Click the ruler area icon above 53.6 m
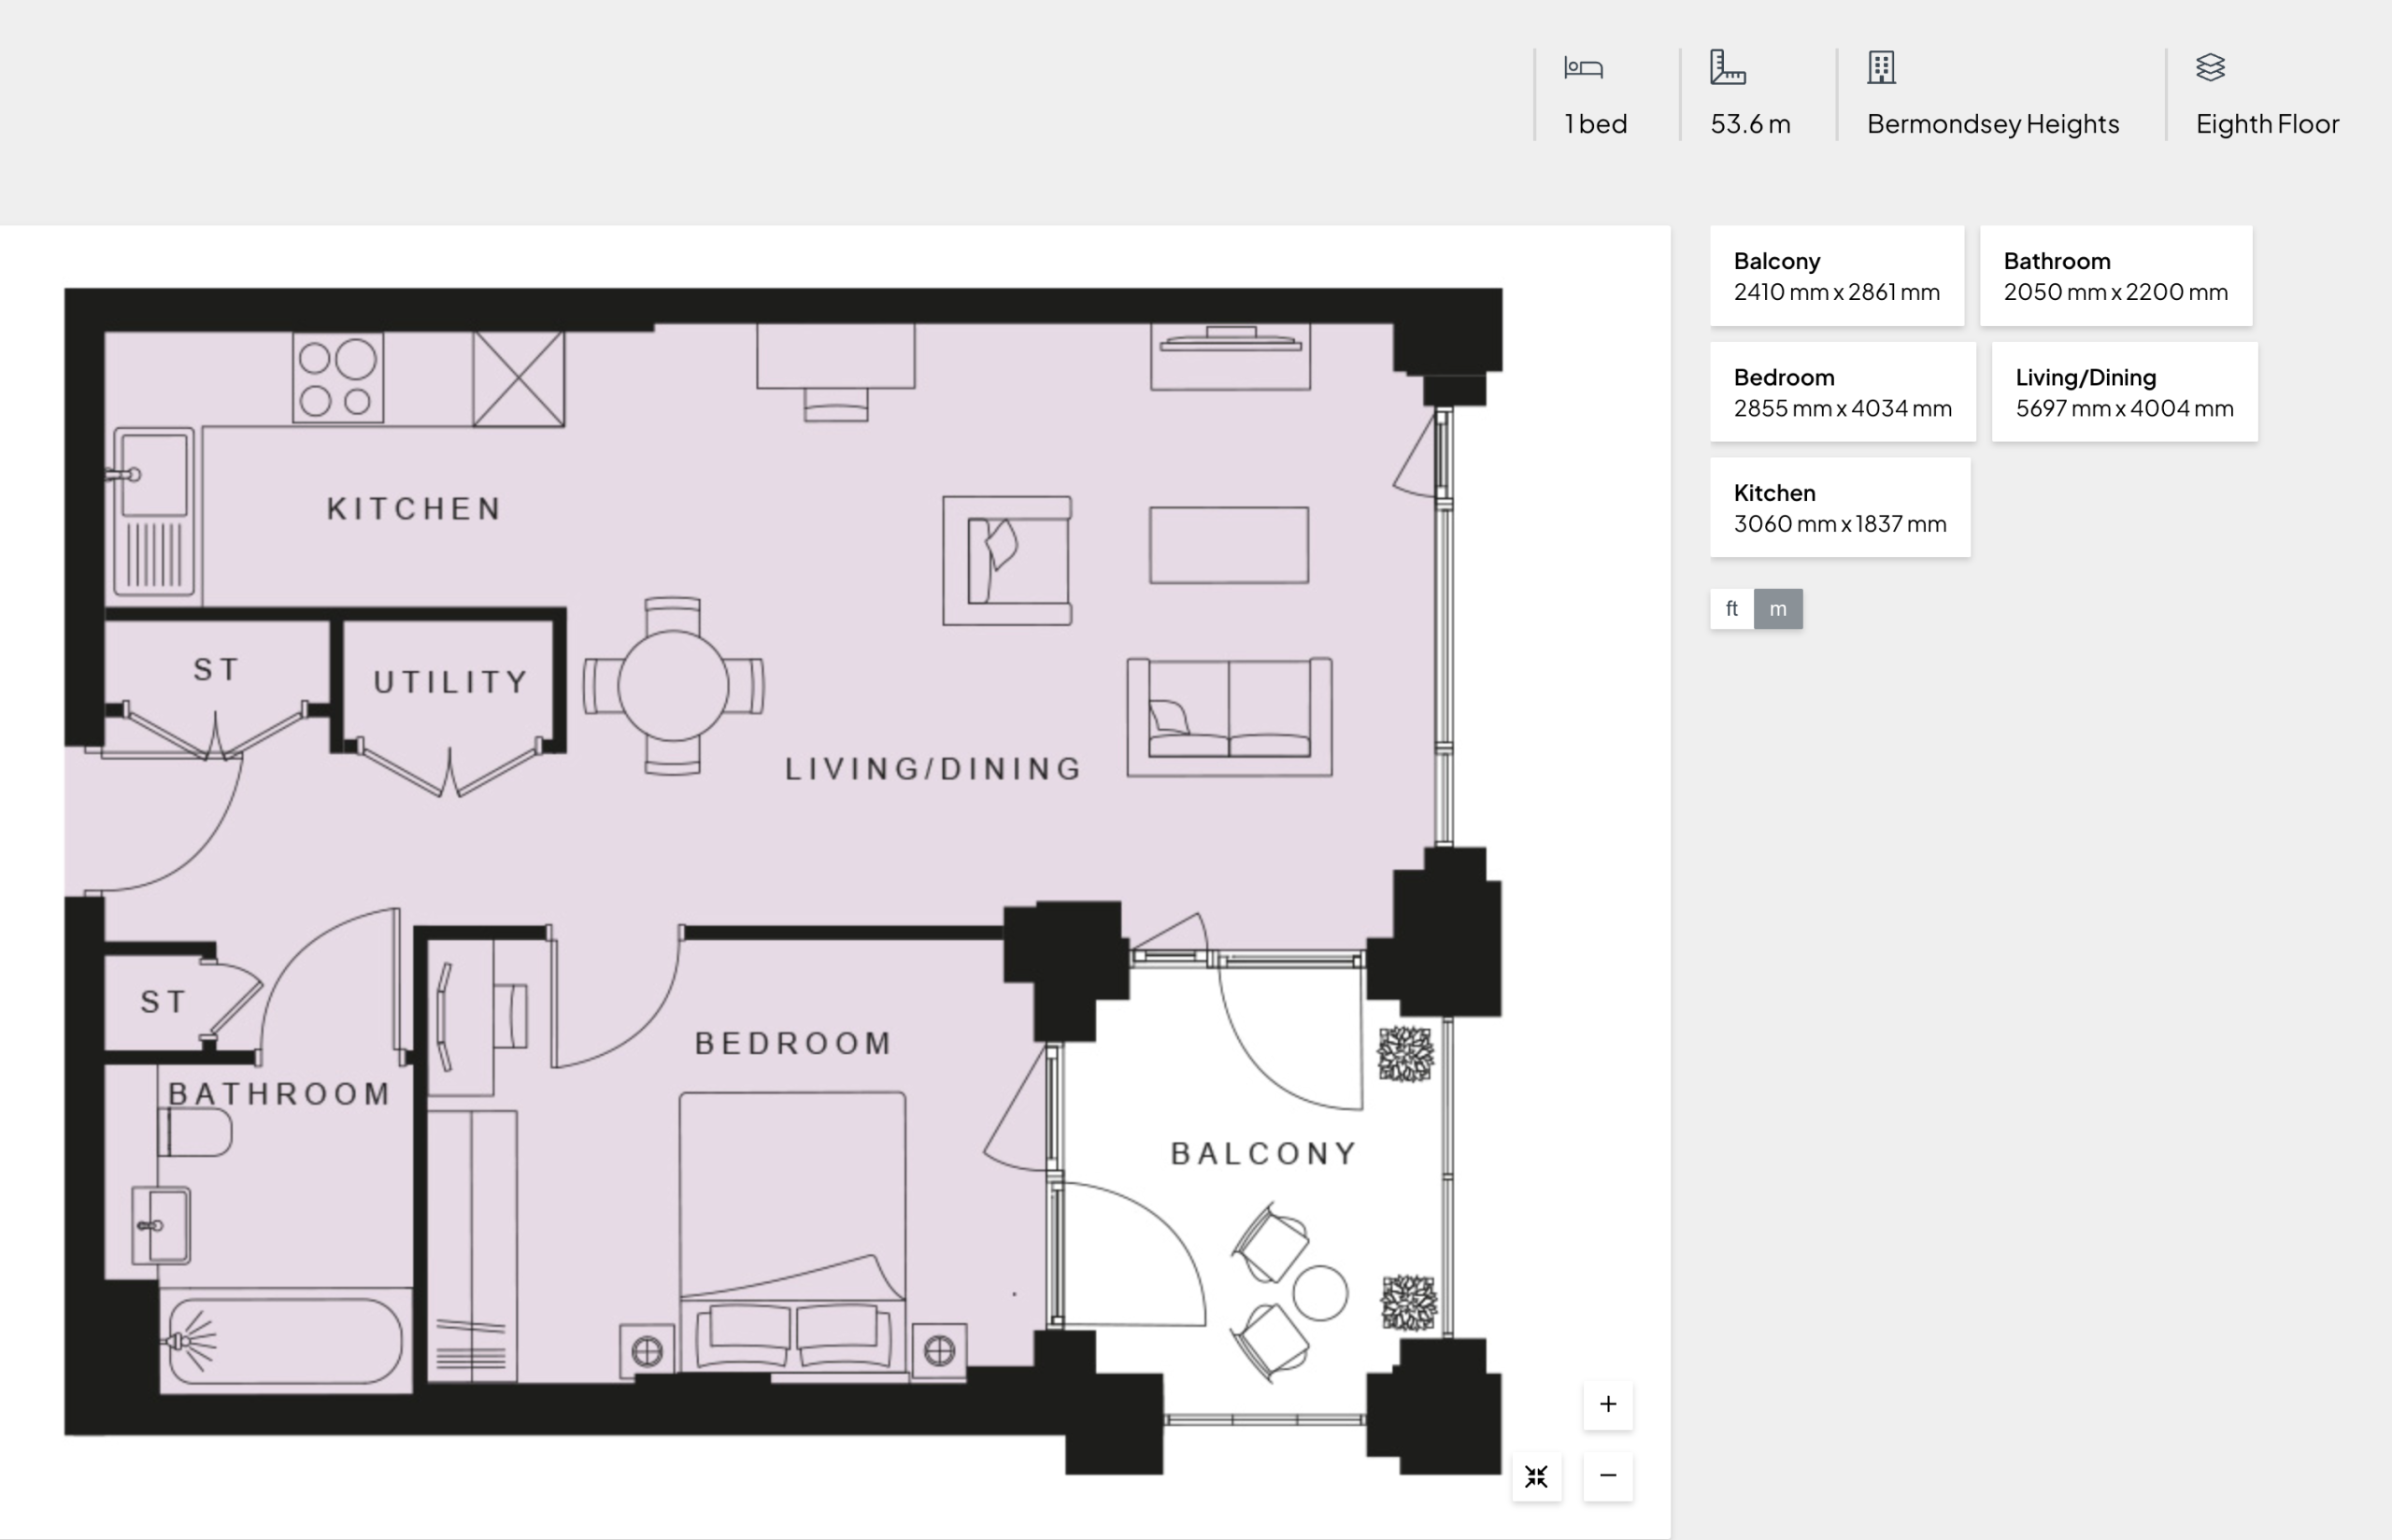The height and width of the screenshot is (1540, 2392). (1728, 68)
